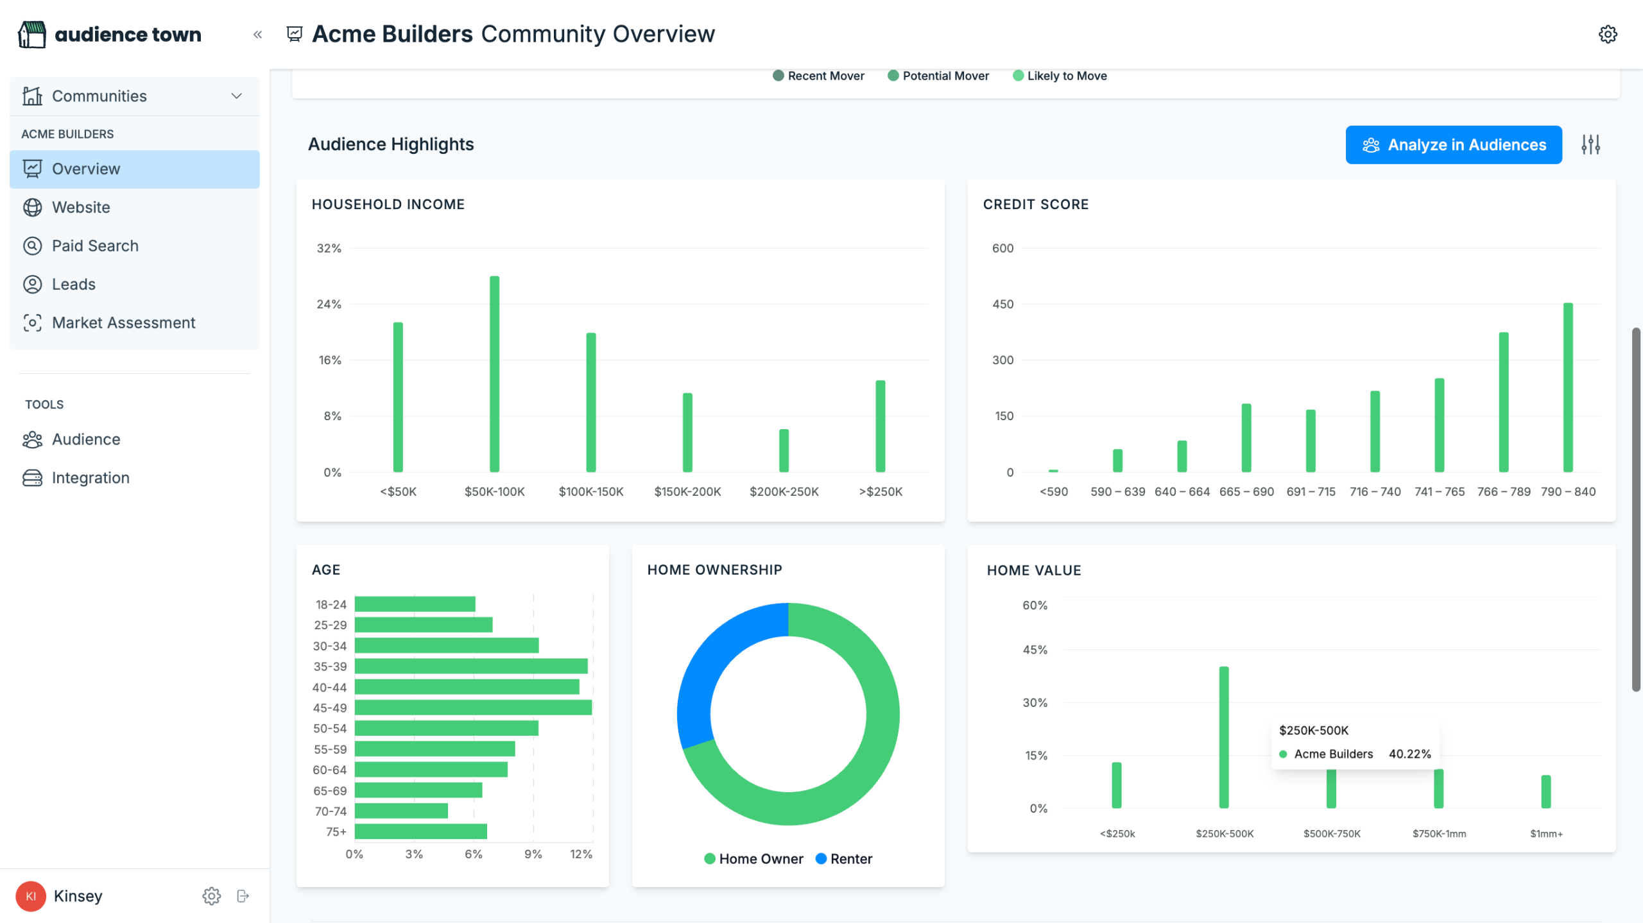Click the page vertical scrollbar

click(1635, 510)
